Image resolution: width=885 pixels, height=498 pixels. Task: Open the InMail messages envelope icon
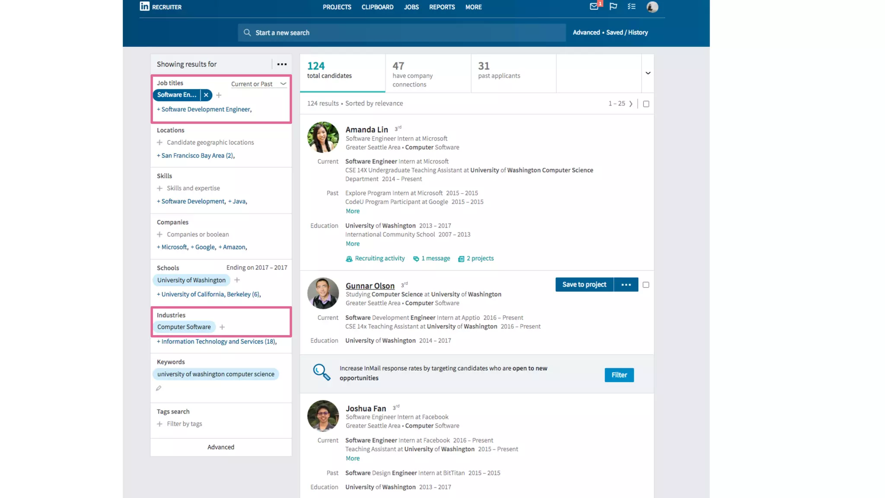click(x=594, y=6)
